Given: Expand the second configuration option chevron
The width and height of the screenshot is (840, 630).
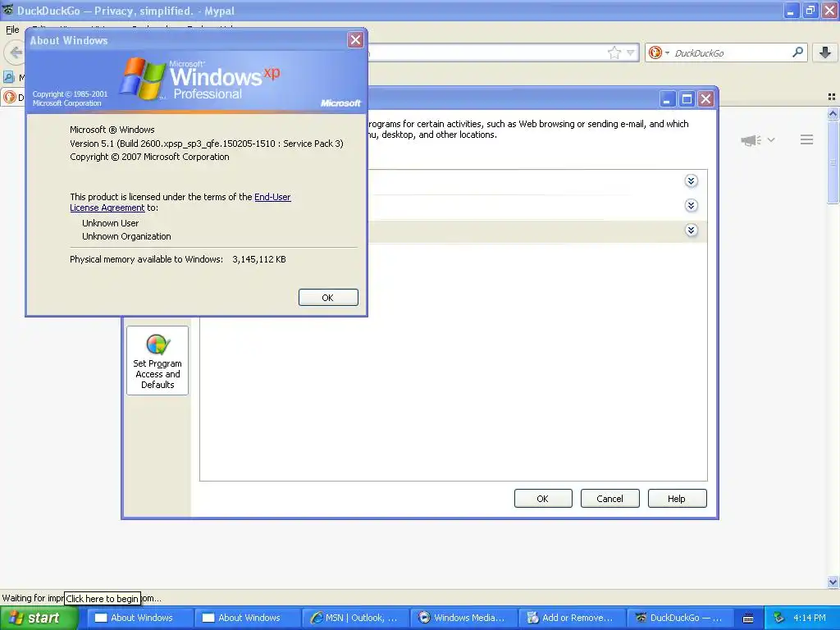Looking at the screenshot, I should (x=691, y=206).
